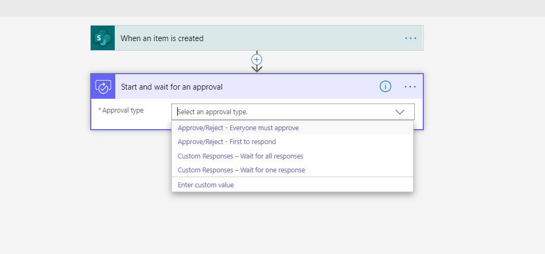Screen dimensions: 545x254
Task: Show info for the approval action
Action: (385, 86)
